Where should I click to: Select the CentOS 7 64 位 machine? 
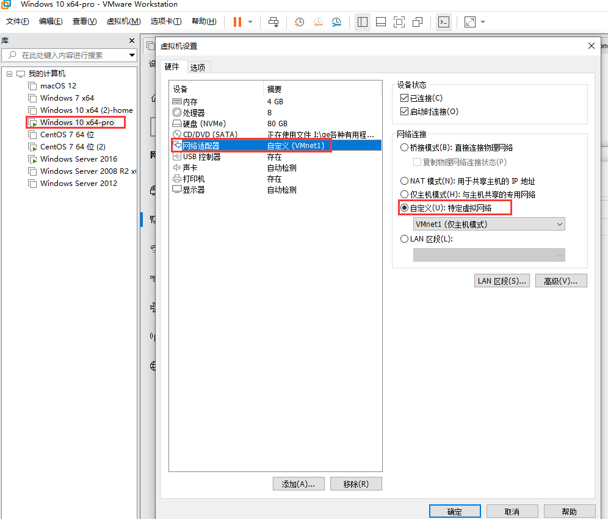tap(67, 134)
